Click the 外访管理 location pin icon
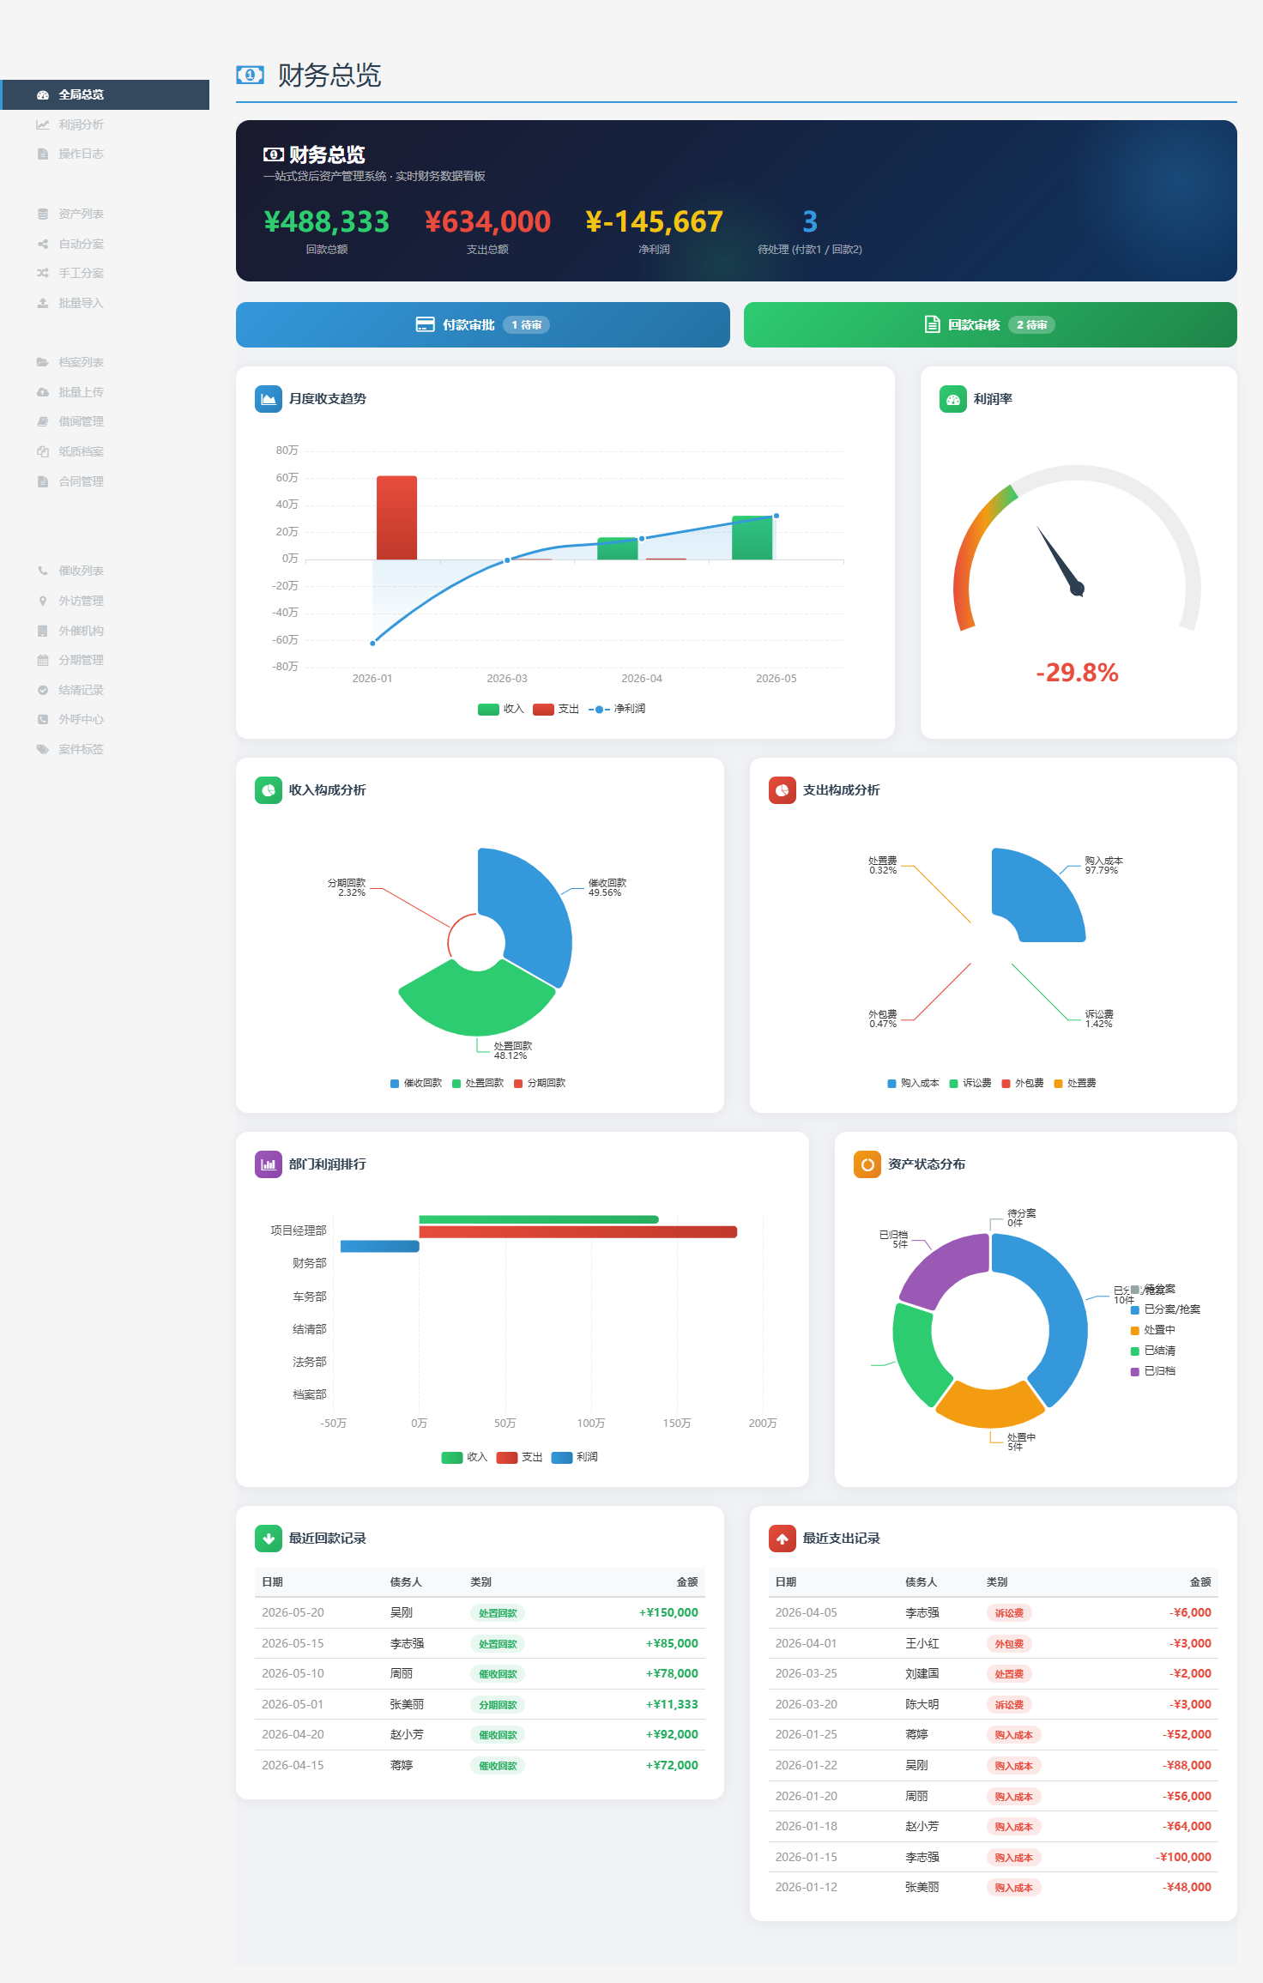1263x1983 pixels. click(43, 601)
